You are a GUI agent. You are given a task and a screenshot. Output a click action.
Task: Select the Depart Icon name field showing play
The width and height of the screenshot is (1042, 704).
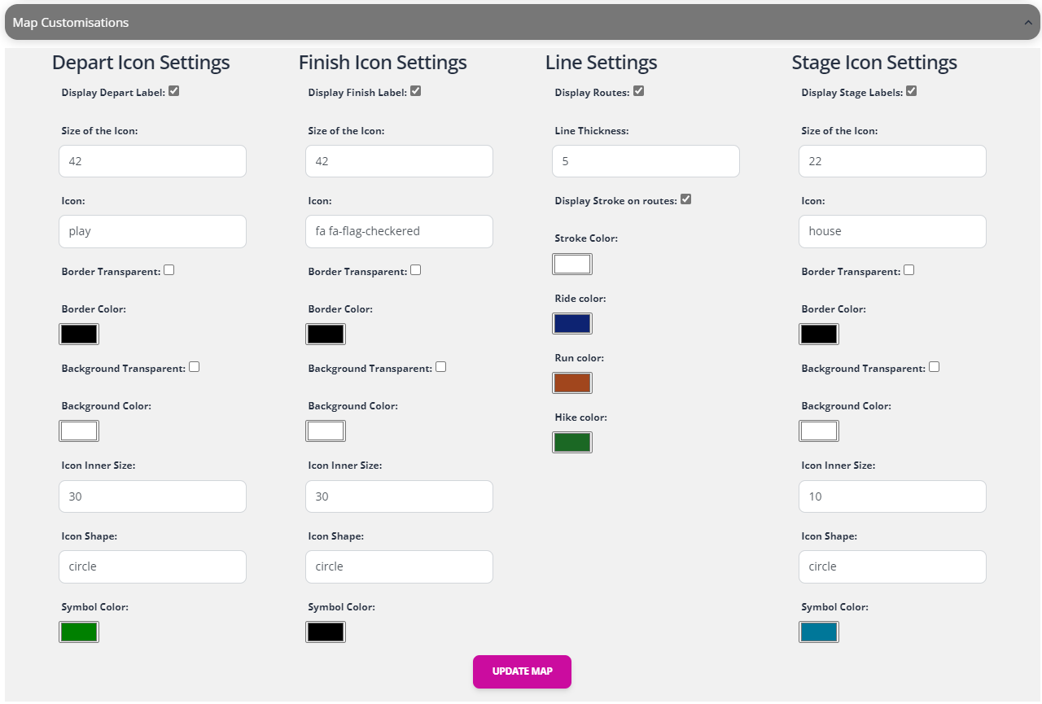tap(152, 231)
